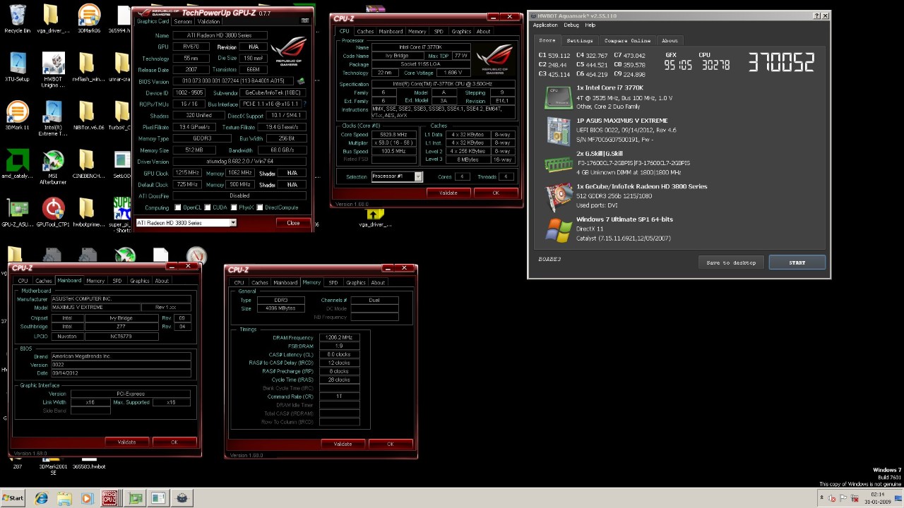
Task: Click the total score 370052 in Aquamark
Action: pos(780,63)
